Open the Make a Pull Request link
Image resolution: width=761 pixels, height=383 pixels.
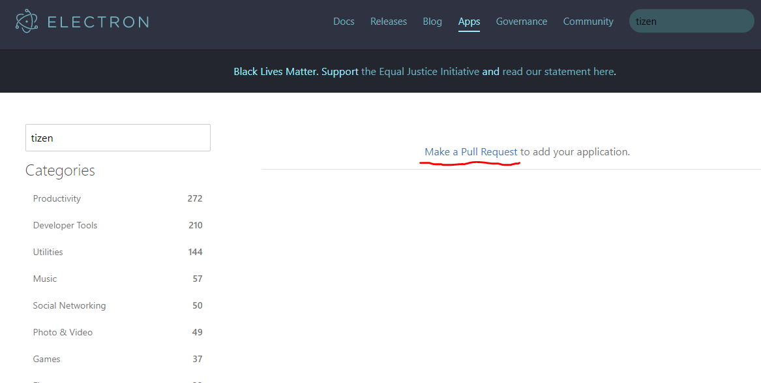point(471,152)
